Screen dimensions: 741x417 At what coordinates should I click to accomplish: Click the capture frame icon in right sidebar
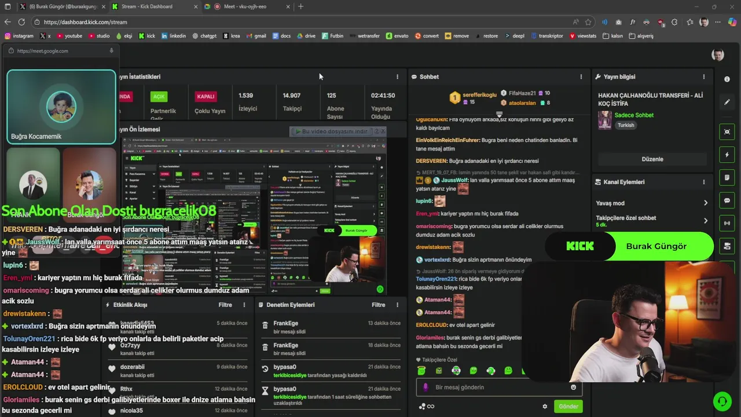tap(727, 131)
